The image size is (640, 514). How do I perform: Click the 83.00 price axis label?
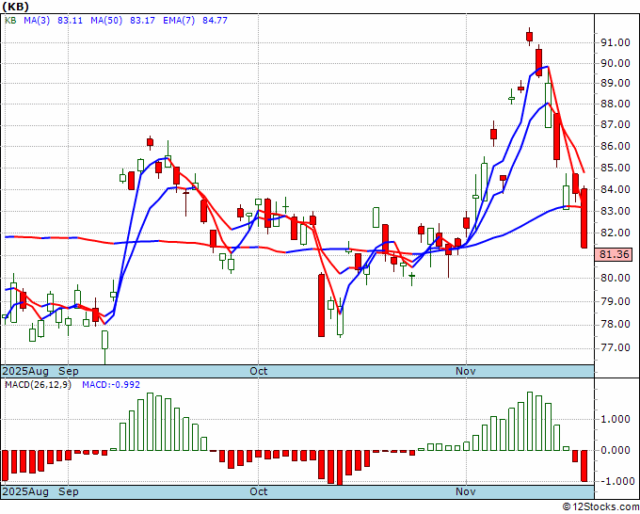[x=615, y=211]
